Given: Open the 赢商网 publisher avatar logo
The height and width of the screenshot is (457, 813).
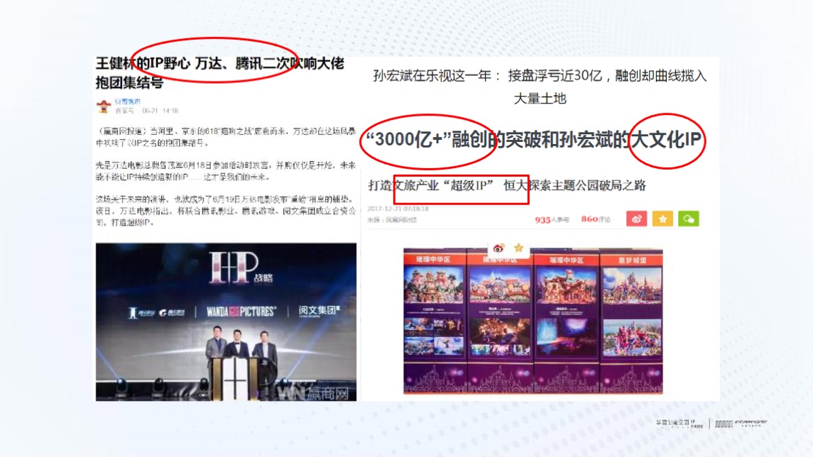Looking at the screenshot, I should (x=104, y=106).
